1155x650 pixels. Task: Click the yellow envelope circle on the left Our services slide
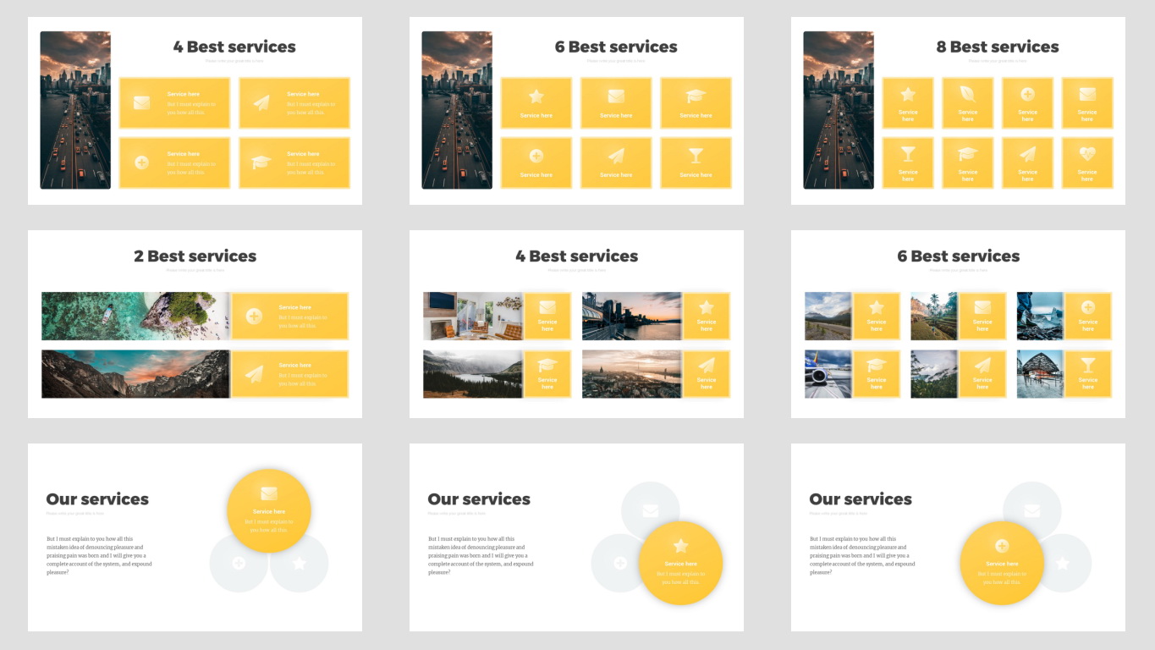click(x=268, y=508)
